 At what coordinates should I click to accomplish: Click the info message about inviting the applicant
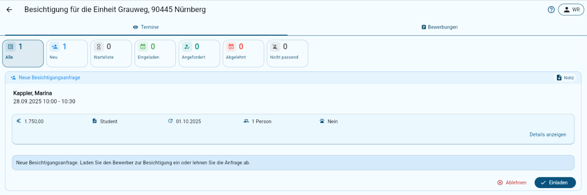(x=293, y=163)
